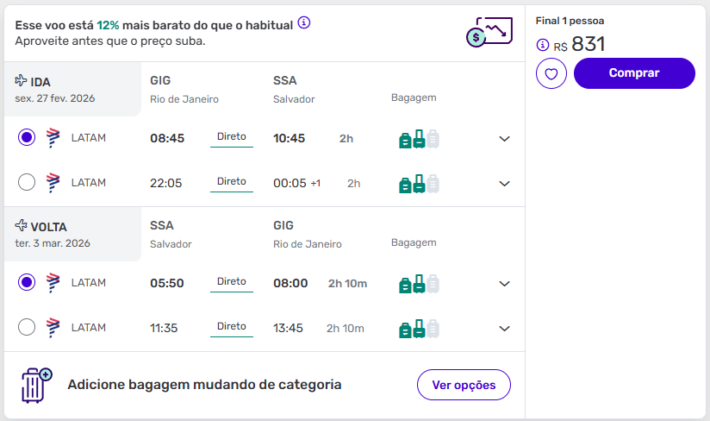Click the Direto label on the 08:45 flight
Image resolution: width=710 pixels, height=421 pixels.
(x=232, y=136)
